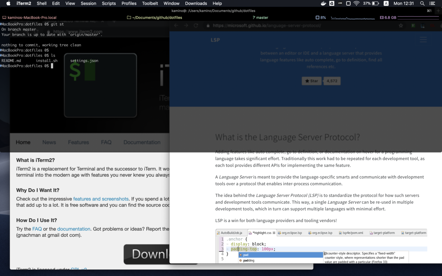Reload the LSP page
The height and width of the screenshot is (276, 442).
coord(196,25)
